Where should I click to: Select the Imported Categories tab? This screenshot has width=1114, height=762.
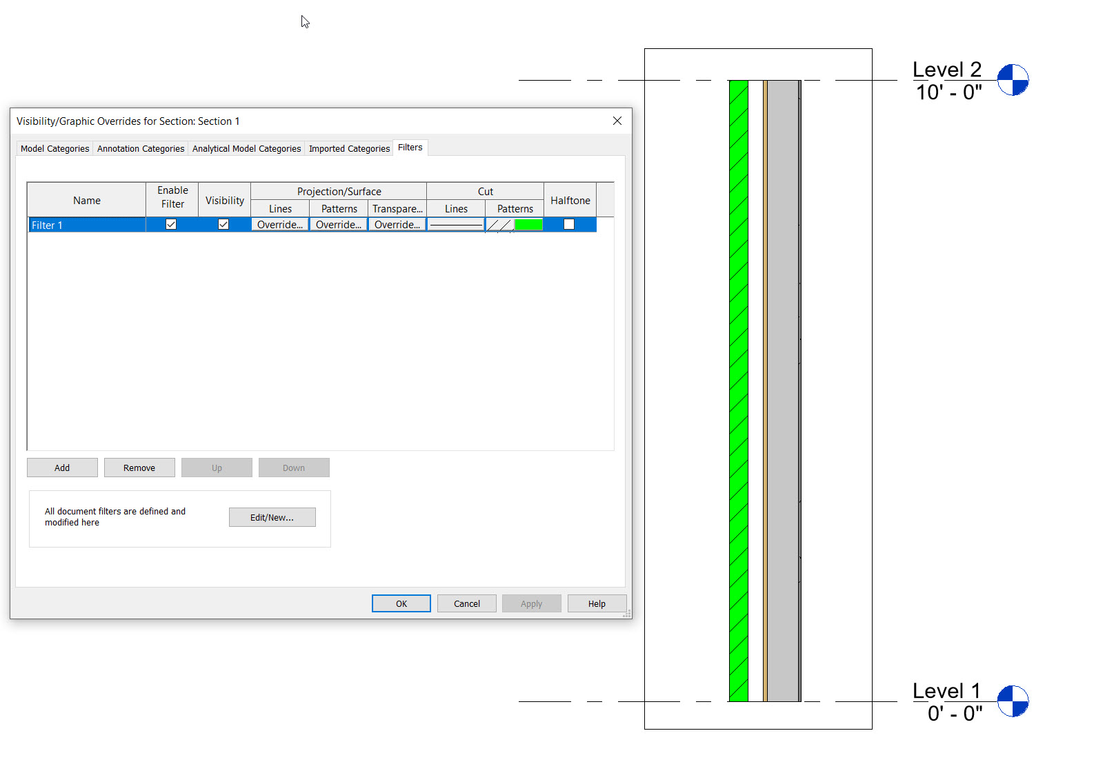pos(349,148)
